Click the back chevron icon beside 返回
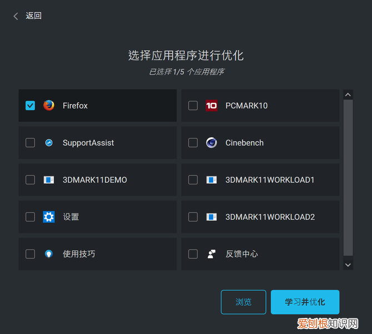 point(16,16)
